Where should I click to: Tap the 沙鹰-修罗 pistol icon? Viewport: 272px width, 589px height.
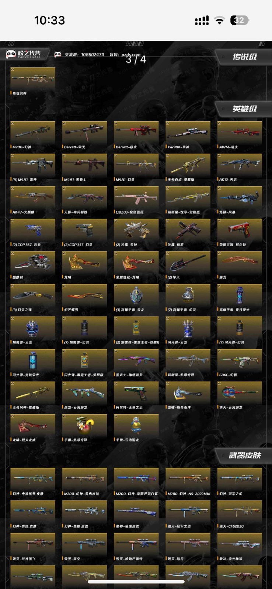tap(188, 230)
